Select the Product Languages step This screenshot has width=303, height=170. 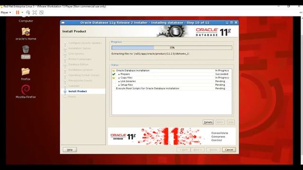click(80, 59)
